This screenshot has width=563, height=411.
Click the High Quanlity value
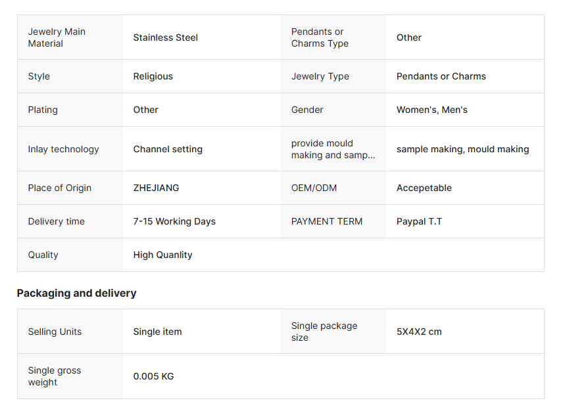click(x=162, y=255)
